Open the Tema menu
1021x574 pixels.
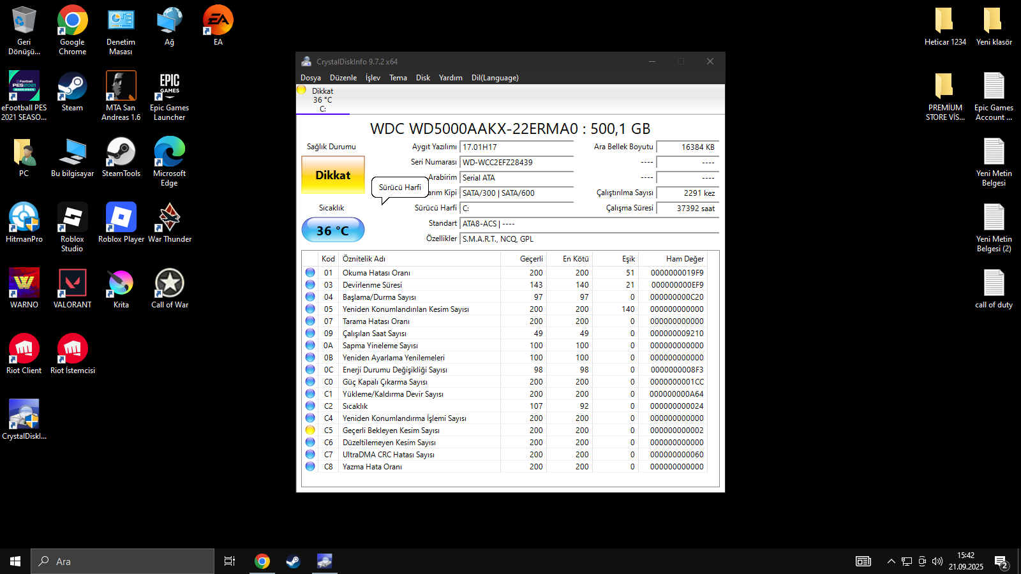click(x=398, y=78)
